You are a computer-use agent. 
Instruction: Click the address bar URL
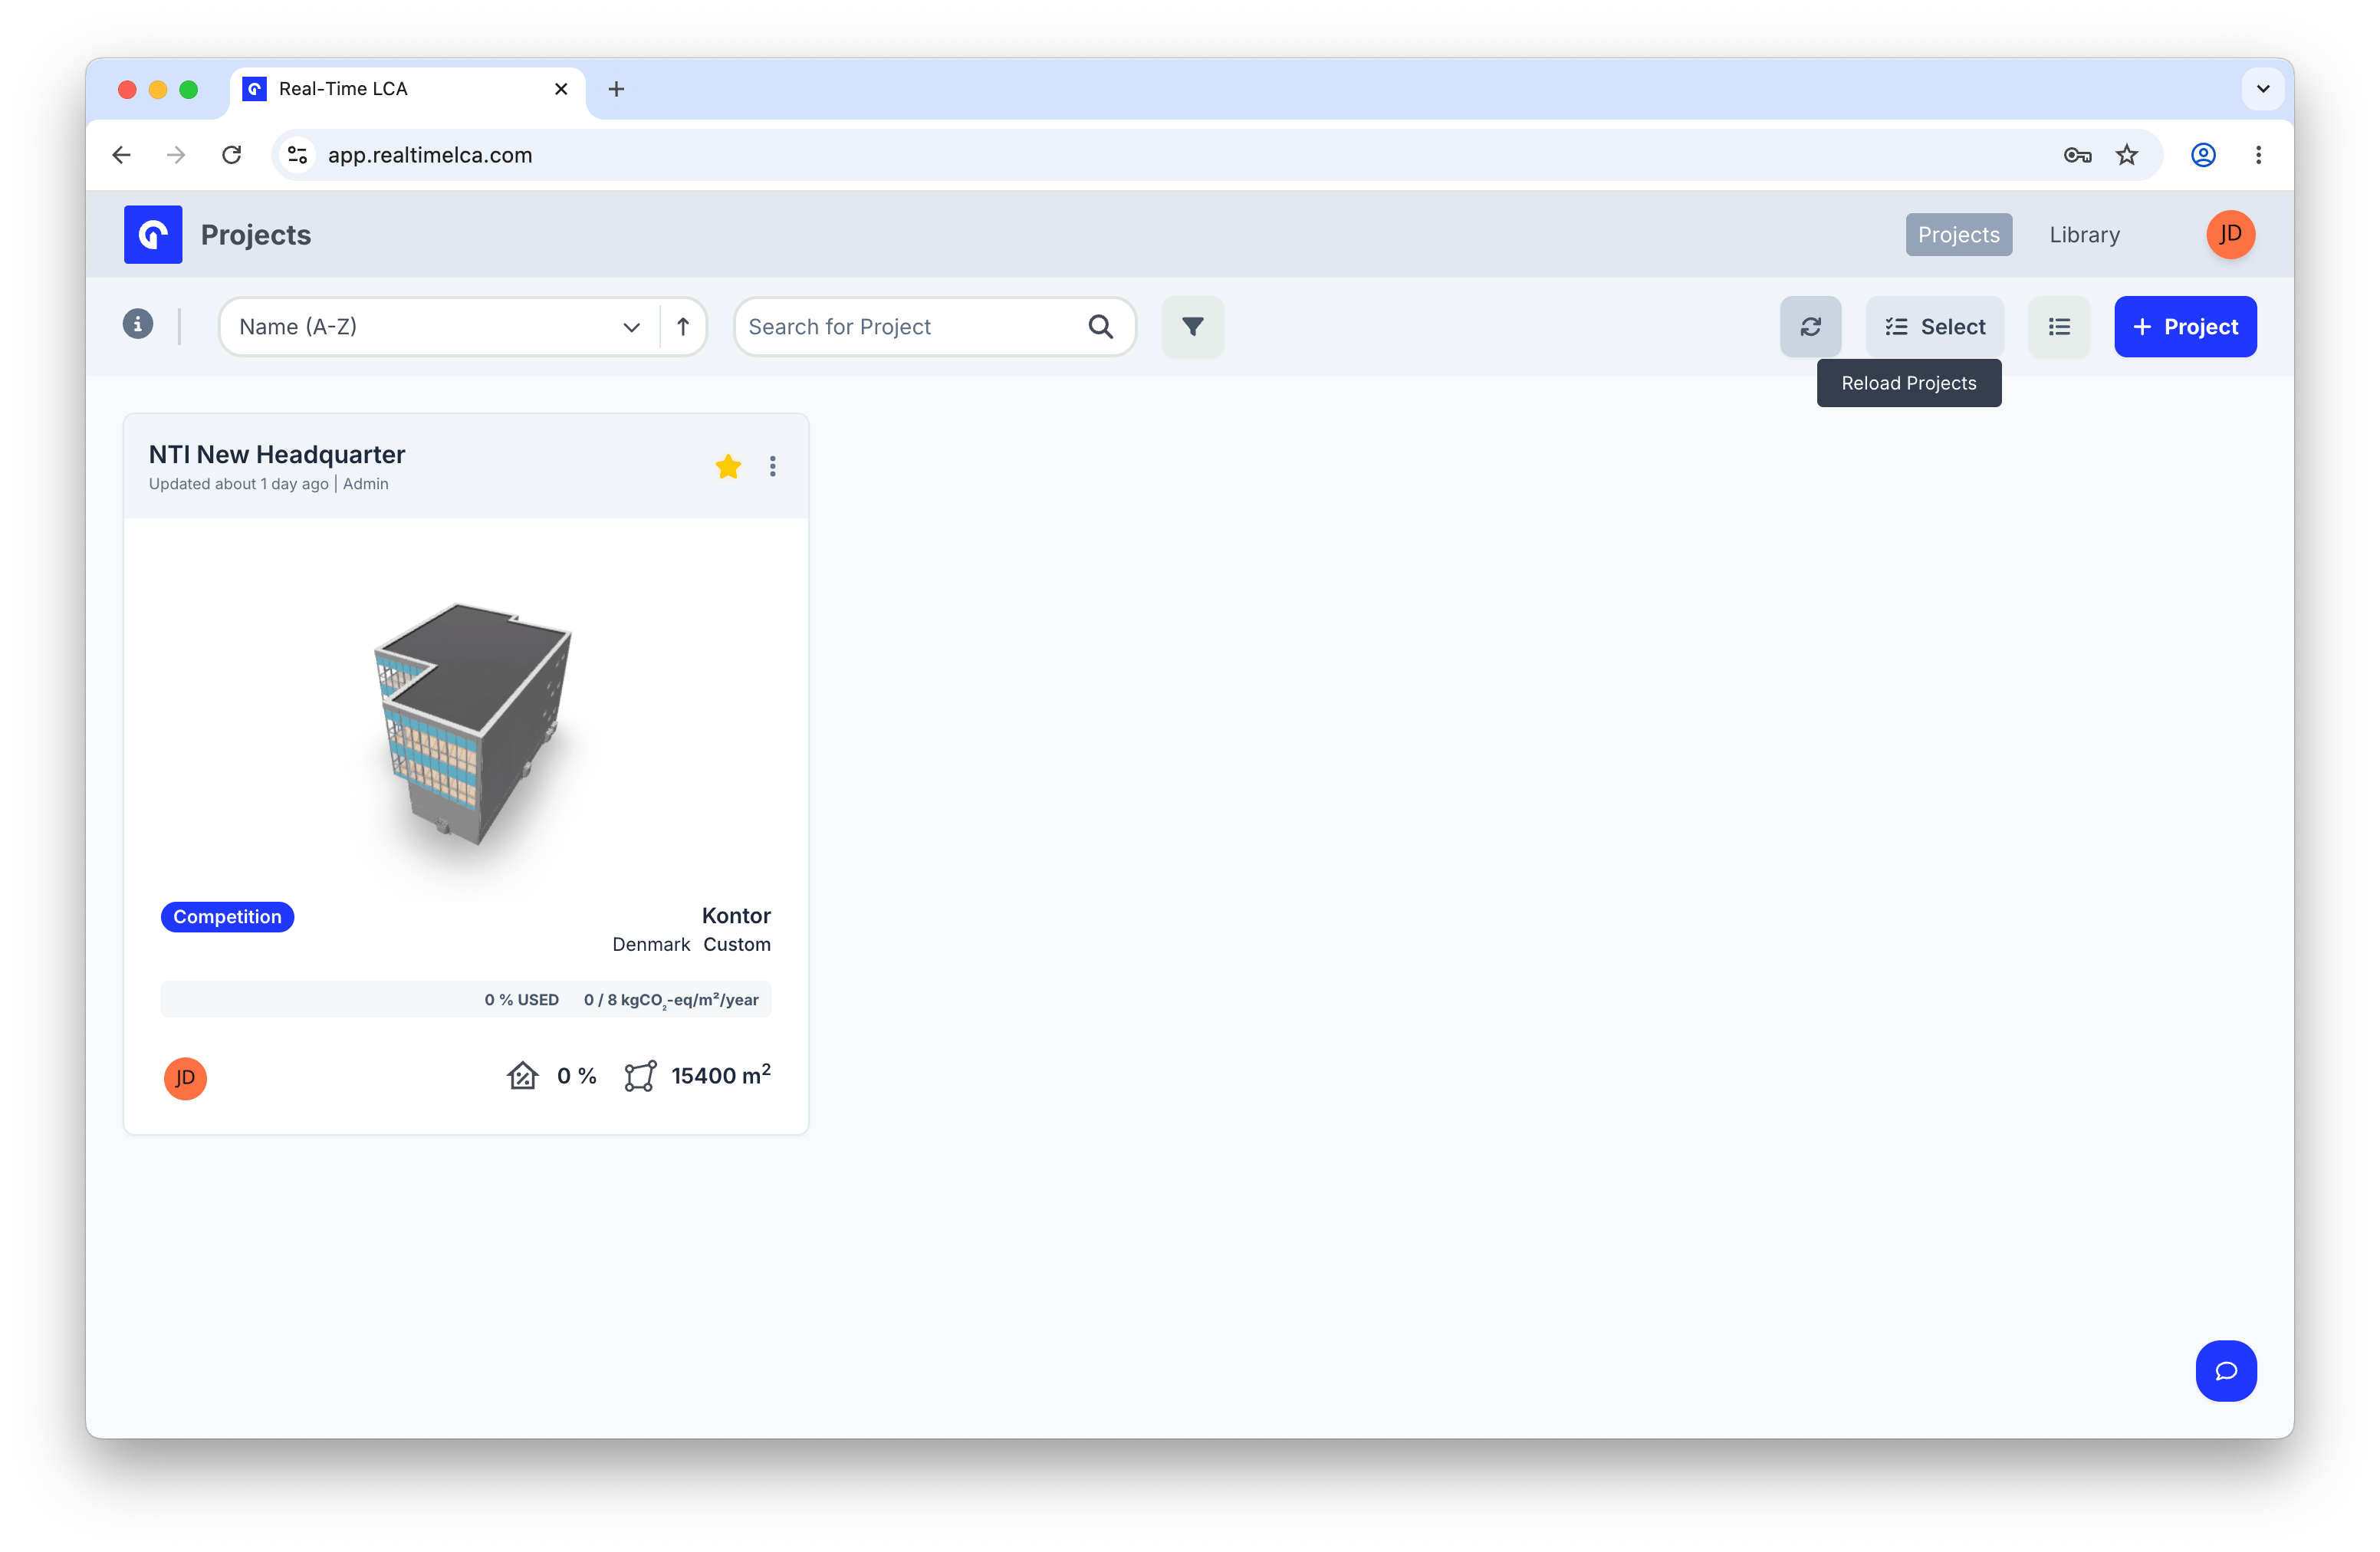click(x=430, y=155)
